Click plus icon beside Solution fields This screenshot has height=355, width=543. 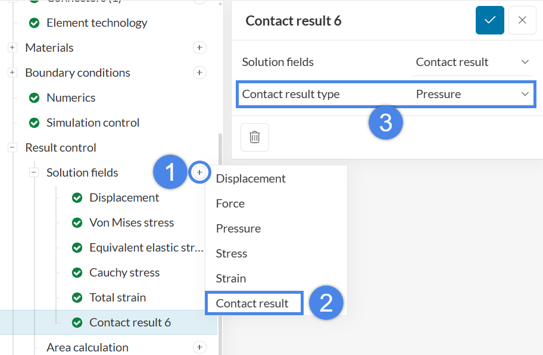[x=199, y=172]
